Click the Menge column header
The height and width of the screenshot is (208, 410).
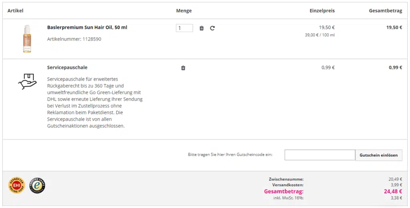tap(184, 10)
